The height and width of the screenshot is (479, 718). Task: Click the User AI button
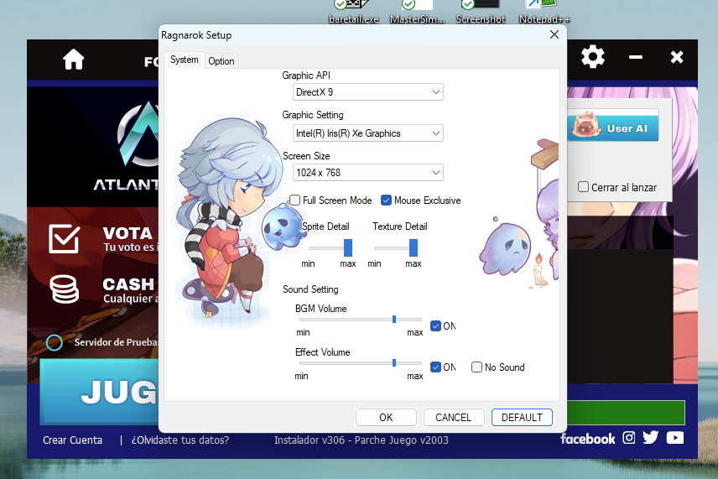(x=612, y=128)
